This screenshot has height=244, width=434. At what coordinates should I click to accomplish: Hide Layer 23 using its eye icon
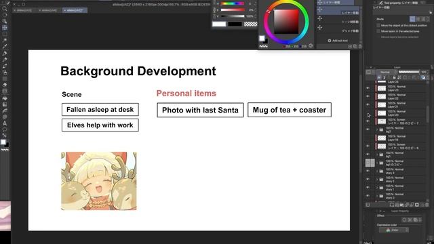[x=368, y=88]
